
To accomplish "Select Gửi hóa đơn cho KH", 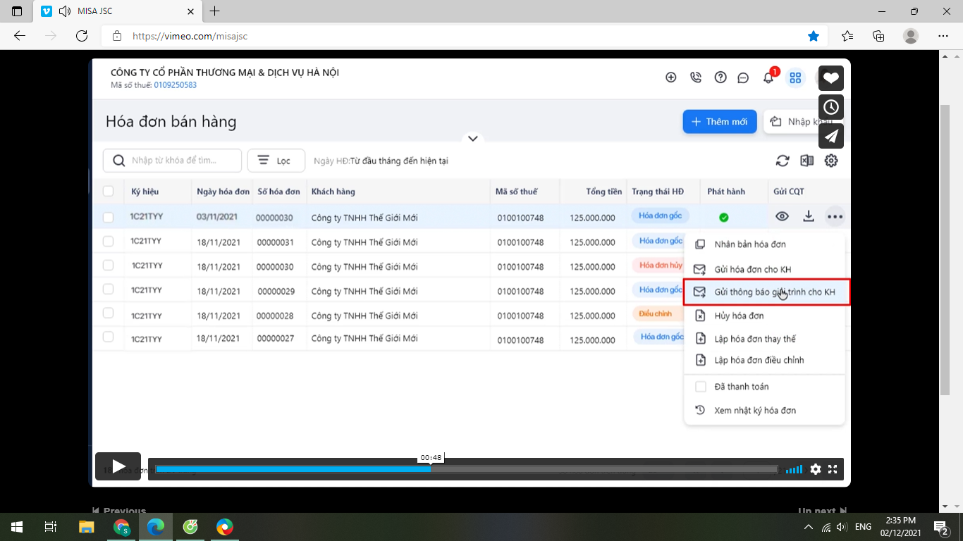I will click(764, 269).
